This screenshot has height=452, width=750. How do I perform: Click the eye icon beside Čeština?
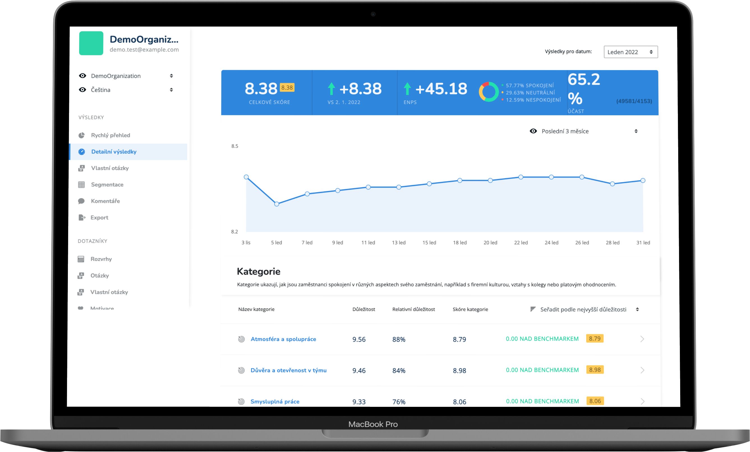pyautogui.click(x=82, y=90)
